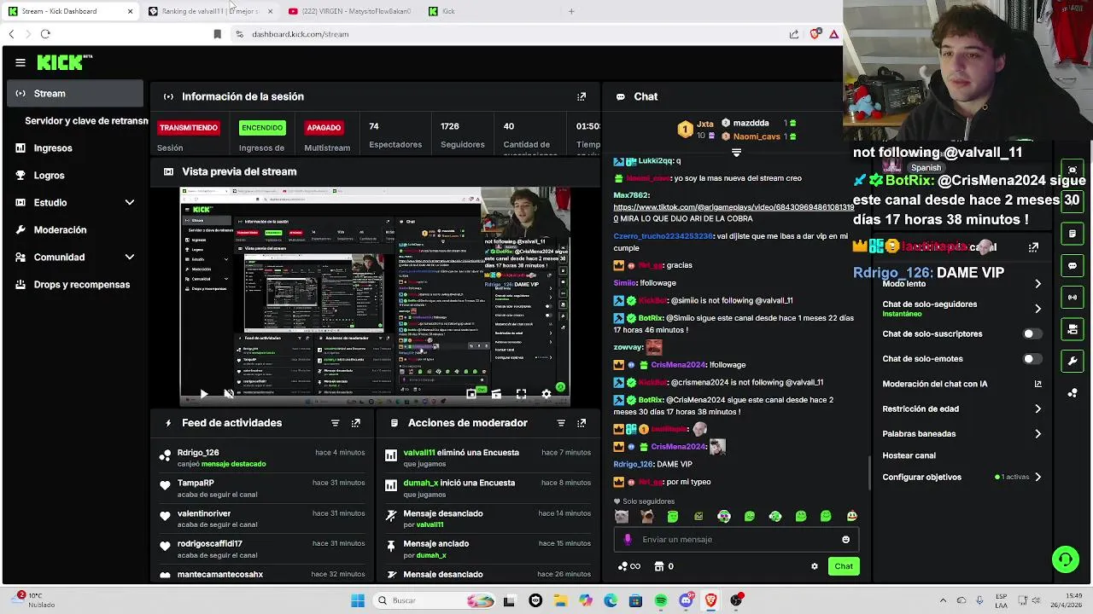Open Discord from the taskbar
The width and height of the screenshot is (1093, 614).
coord(686,600)
